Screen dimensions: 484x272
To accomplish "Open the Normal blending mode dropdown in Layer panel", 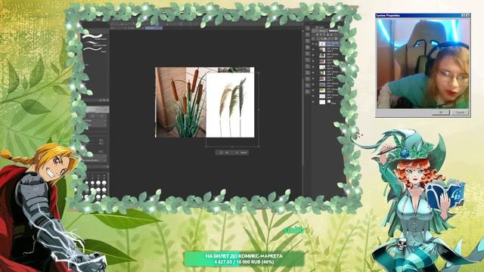I will click(x=322, y=31).
